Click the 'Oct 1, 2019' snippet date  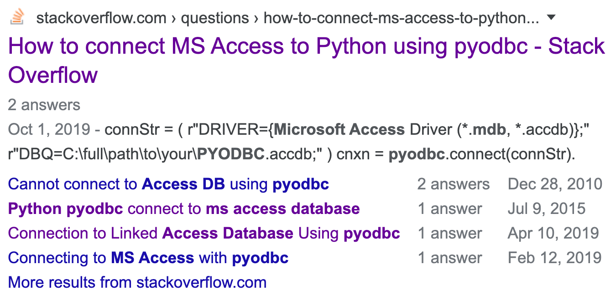pyautogui.click(x=49, y=130)
